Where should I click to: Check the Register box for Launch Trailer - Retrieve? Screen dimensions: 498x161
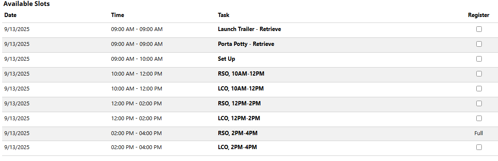click(478, 29)
